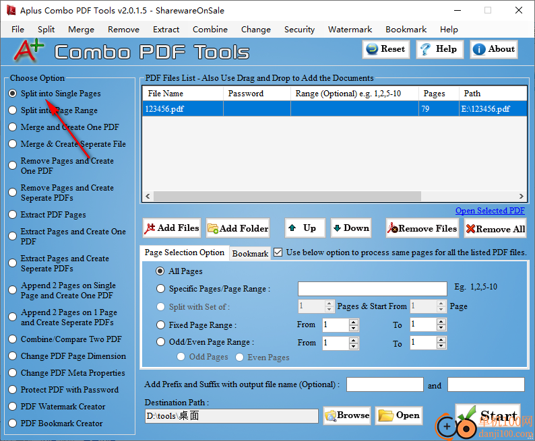Viewport: 535px width, 441px height.
Task: Choose Odd/Even Page Range radio
Action: (x=161, y=342)
